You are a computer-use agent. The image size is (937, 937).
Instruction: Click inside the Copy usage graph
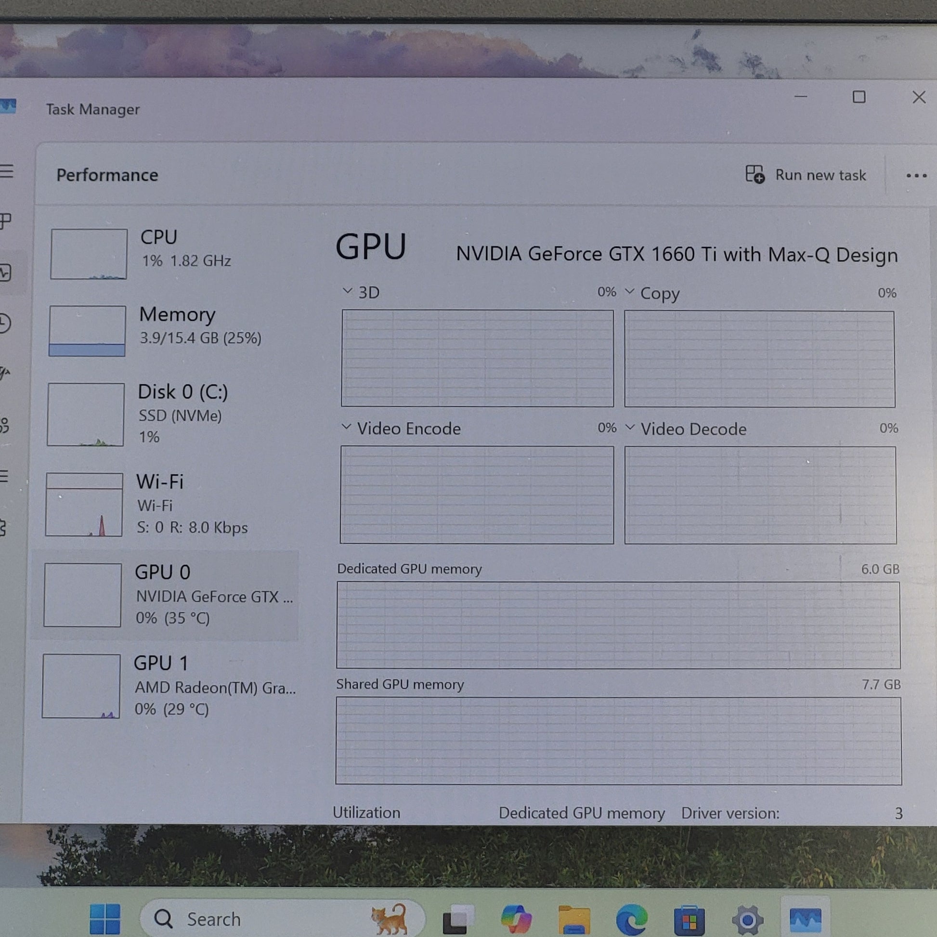coord(759,359)
